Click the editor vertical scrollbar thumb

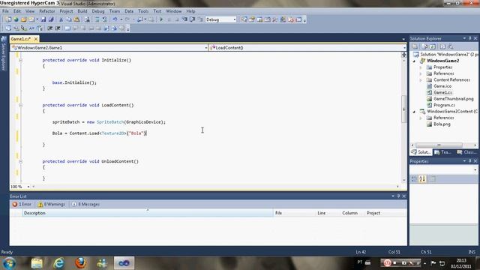pos(404,109)
